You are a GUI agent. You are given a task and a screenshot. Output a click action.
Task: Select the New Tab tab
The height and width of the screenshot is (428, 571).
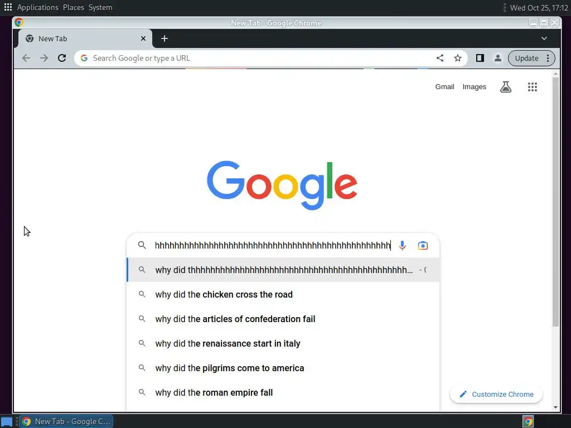[85, 38]
